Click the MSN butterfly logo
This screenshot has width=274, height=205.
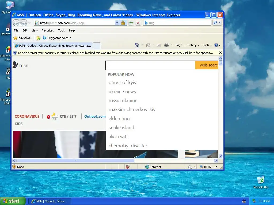pos(15,65)
